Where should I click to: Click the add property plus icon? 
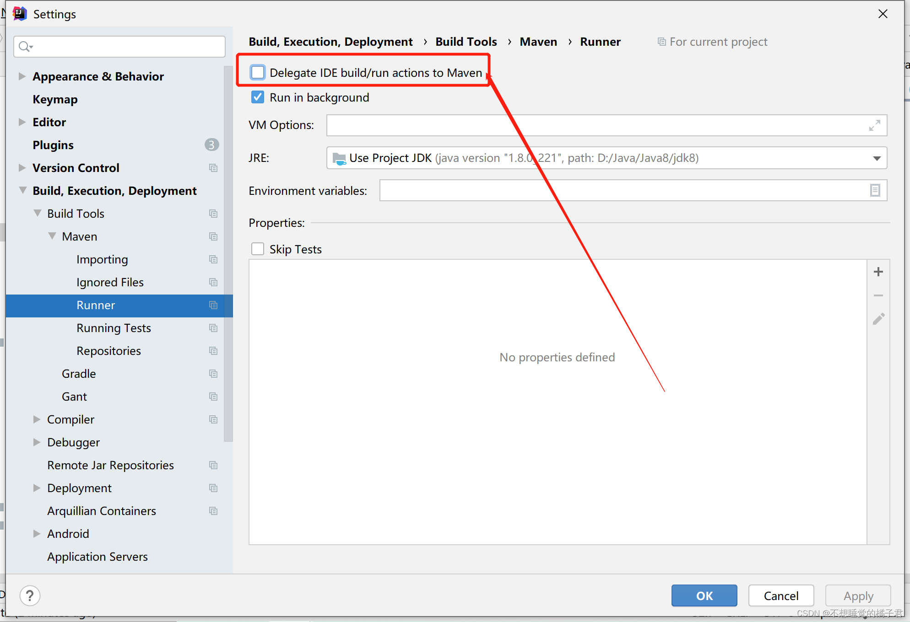(878, 272)
